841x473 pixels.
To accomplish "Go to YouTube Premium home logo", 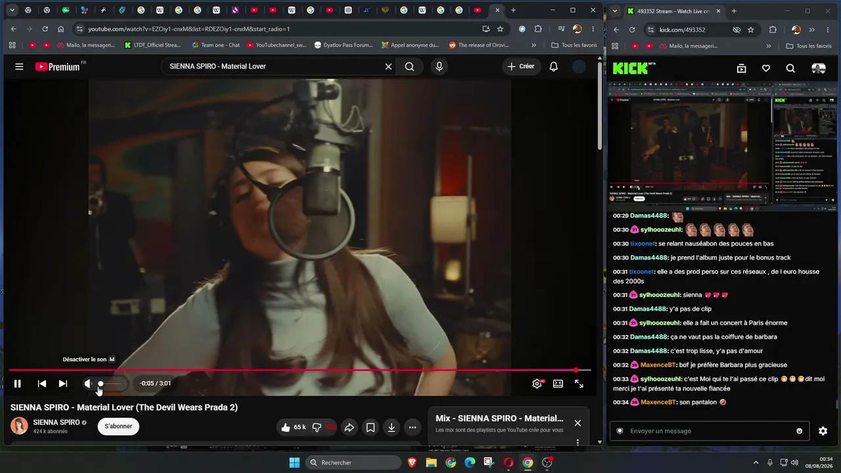I will (57, 66).
